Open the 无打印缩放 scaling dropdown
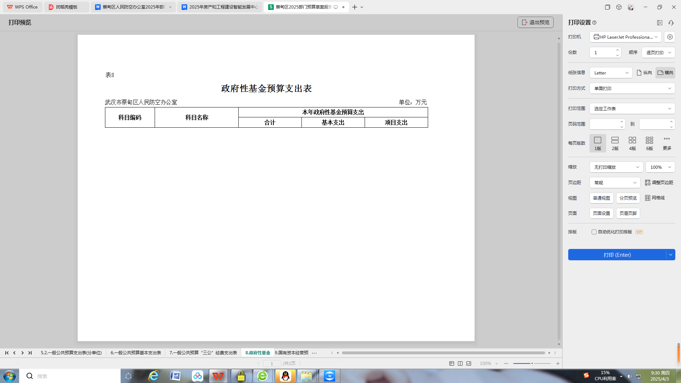681x383 pixels. pos(616,167)
